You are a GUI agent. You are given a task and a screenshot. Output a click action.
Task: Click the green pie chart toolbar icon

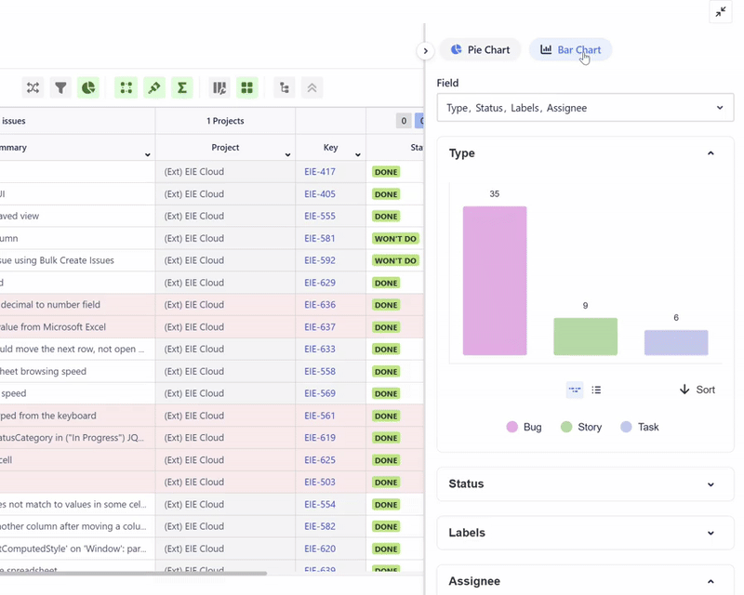[x=88, y=88]
